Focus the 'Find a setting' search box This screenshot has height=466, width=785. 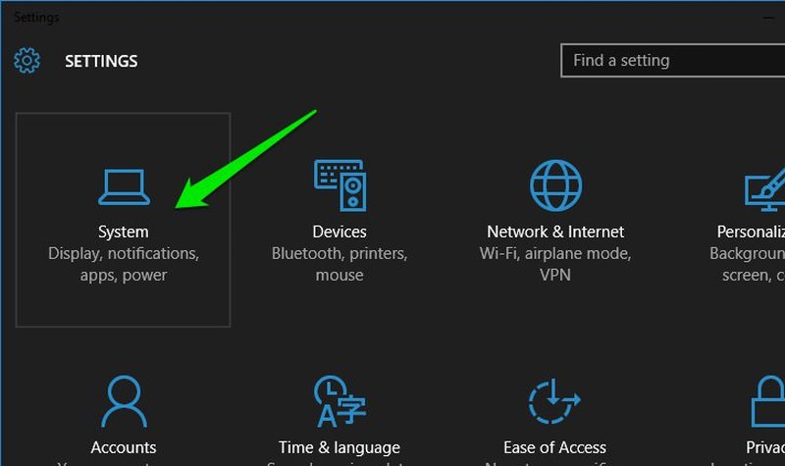tap(673, 61)
